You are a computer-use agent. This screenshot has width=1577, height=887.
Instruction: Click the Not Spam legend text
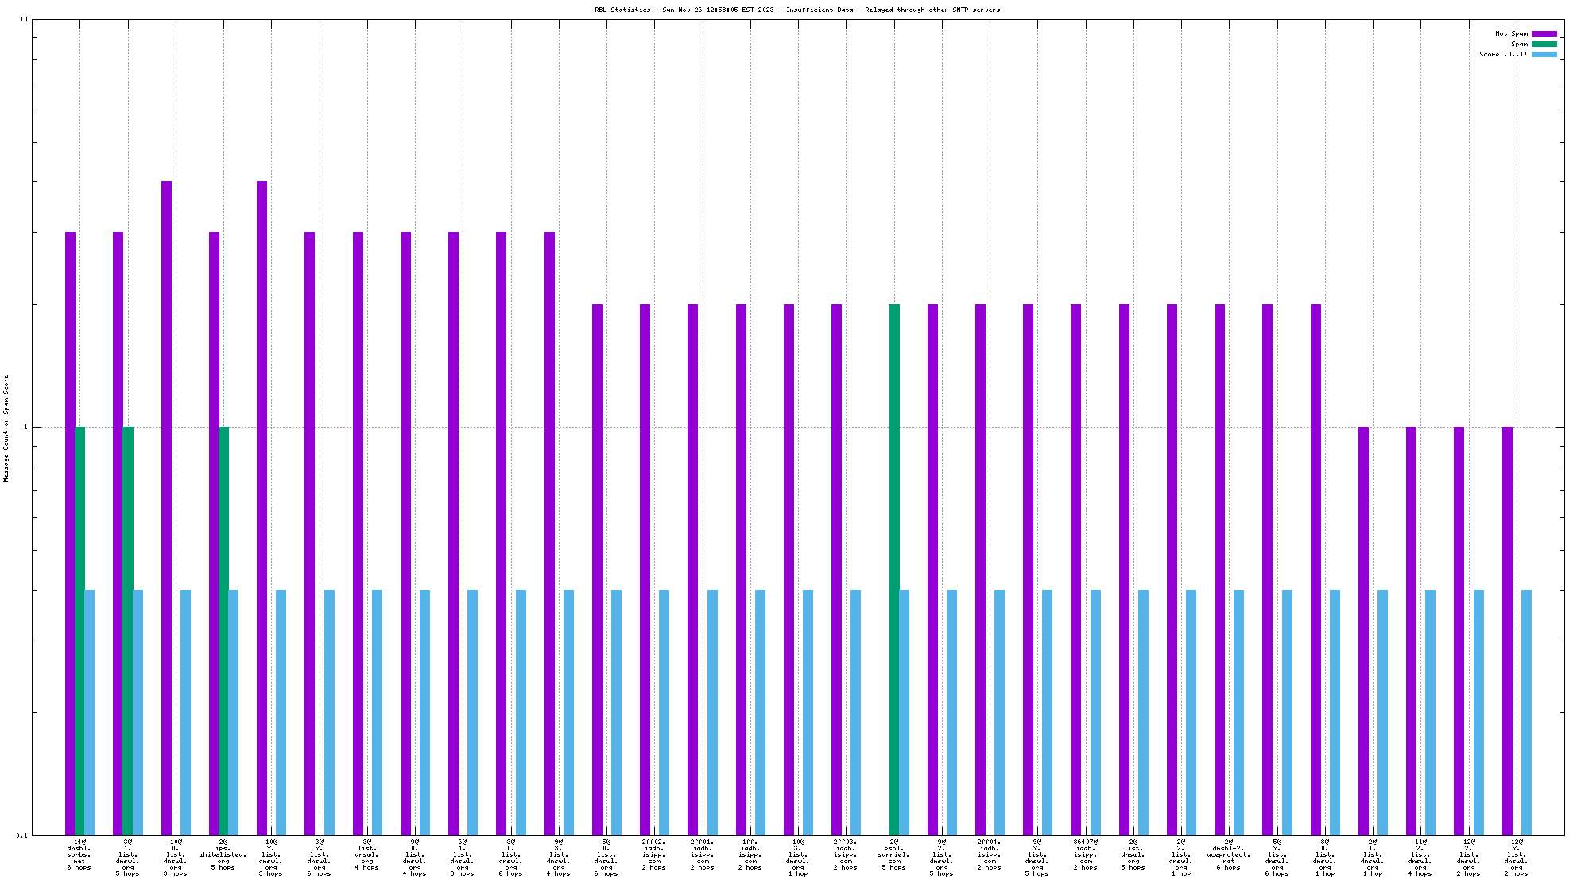[x=1510, y=33]
